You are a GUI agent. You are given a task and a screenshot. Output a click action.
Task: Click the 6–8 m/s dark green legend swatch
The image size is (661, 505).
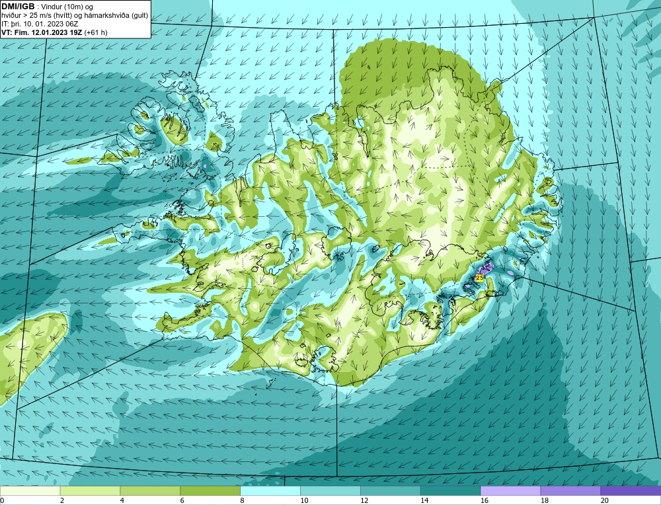point(210,490)
